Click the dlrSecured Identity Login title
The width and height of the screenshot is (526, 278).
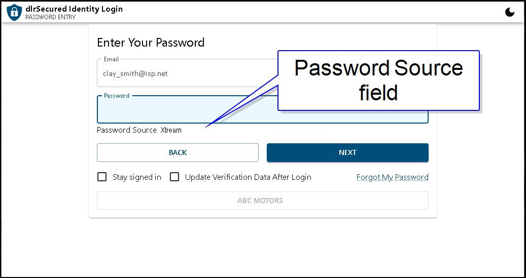pyautogui.click(x=74, y=9)
